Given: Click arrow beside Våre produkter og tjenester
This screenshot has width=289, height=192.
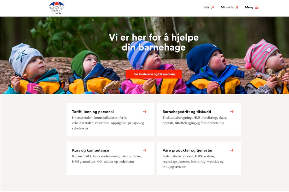Looking at the screenshot, I should 232,150.
